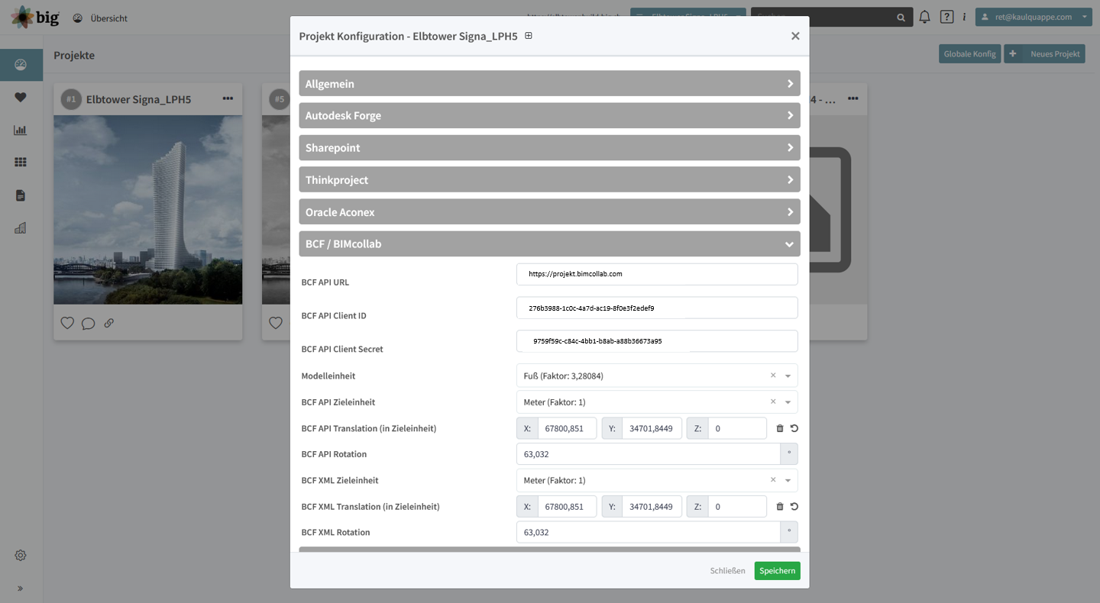Open the Elbtower Signa_LPH5 project thumbnail
Image resolution: width=1100 pixels, height=603 pixels.
(147, 210)
